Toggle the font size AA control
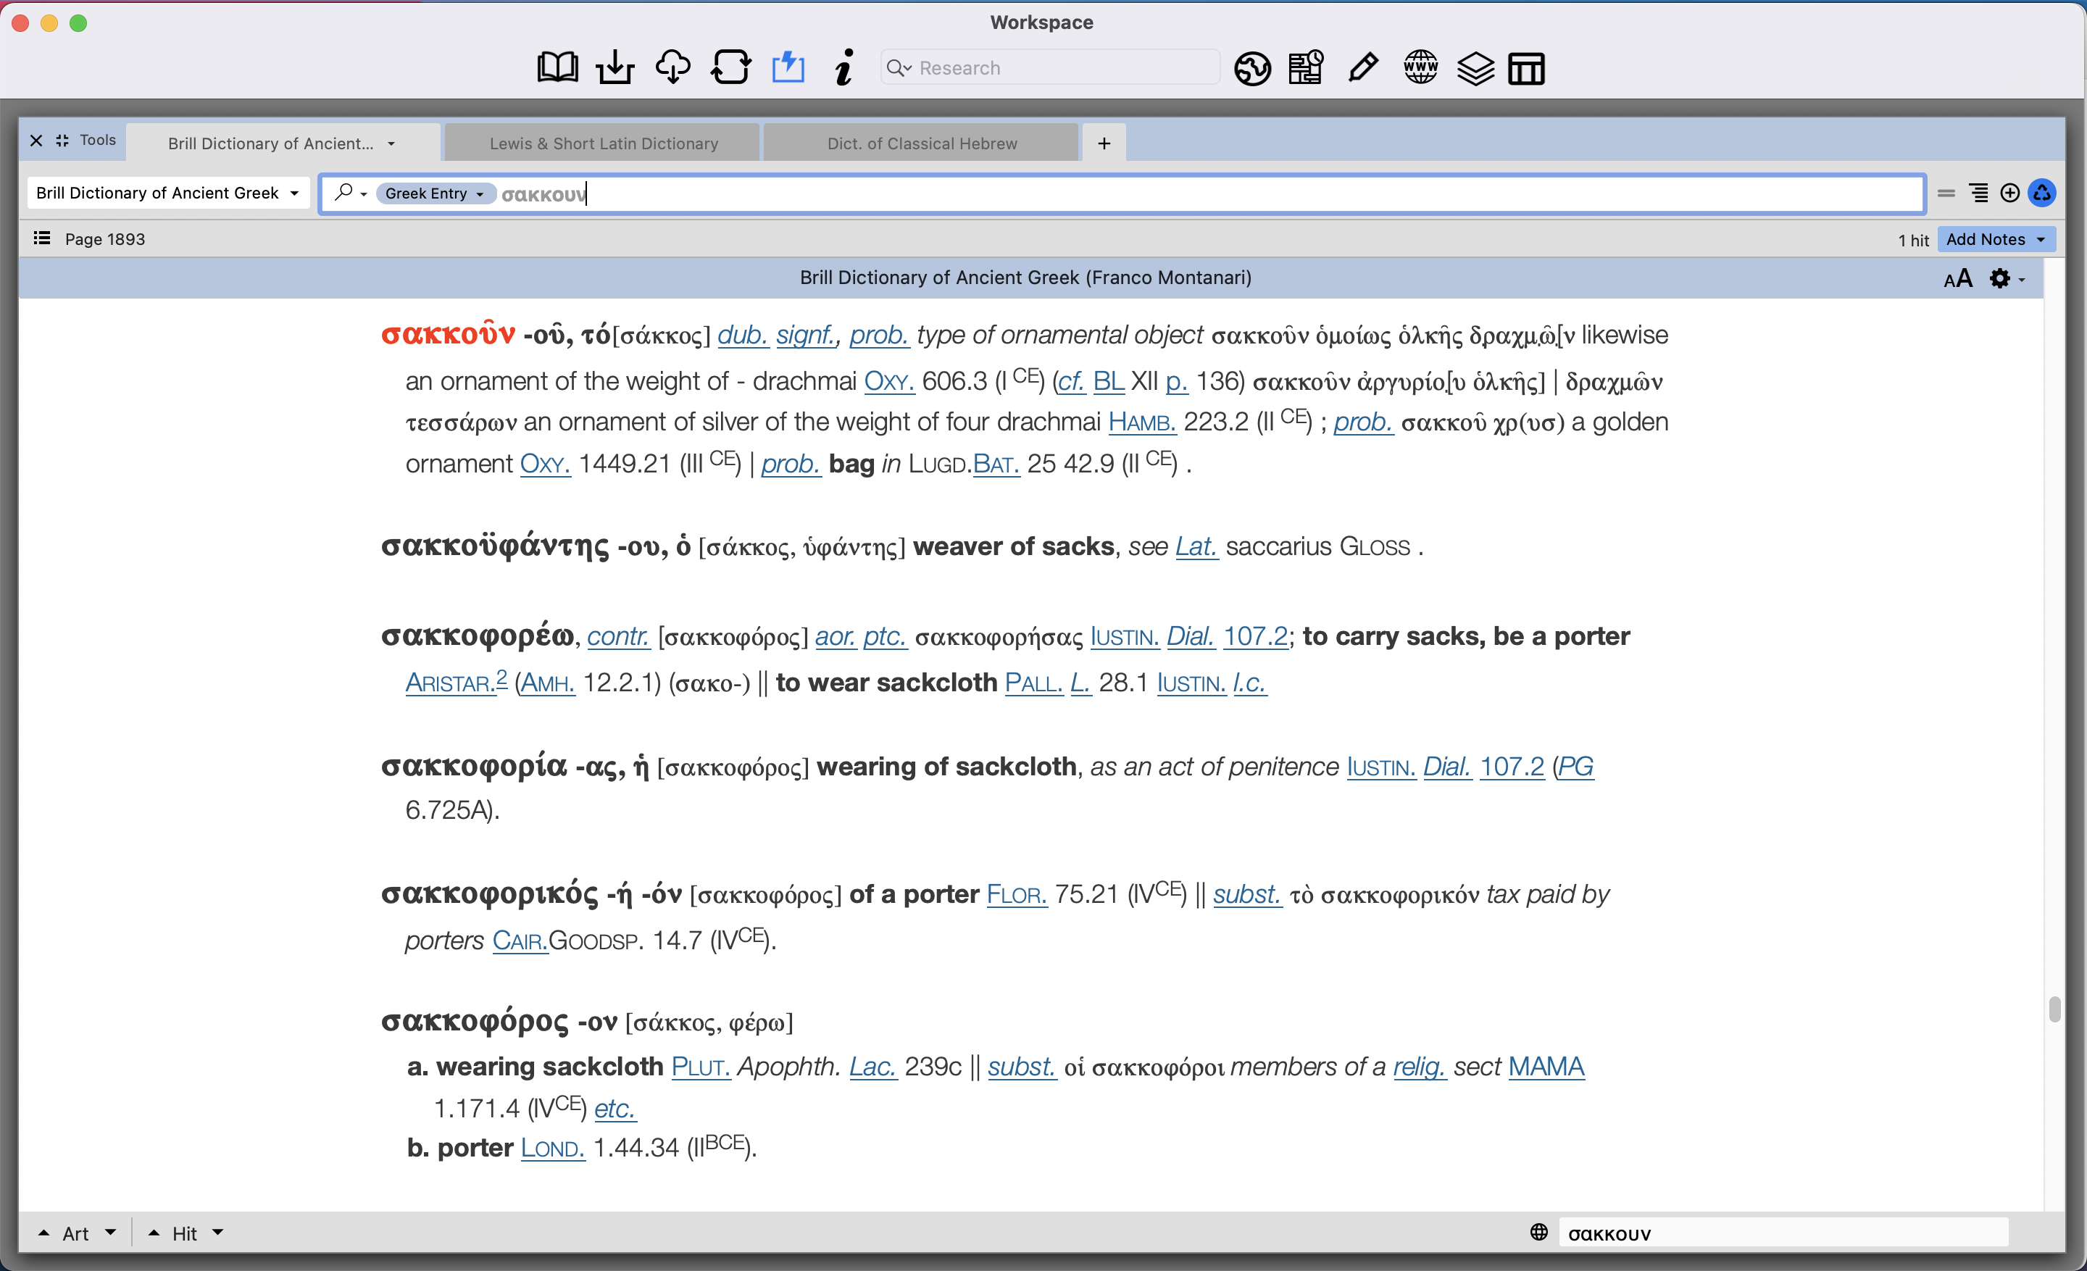 pyautogui.click(x=1957, y=278)
